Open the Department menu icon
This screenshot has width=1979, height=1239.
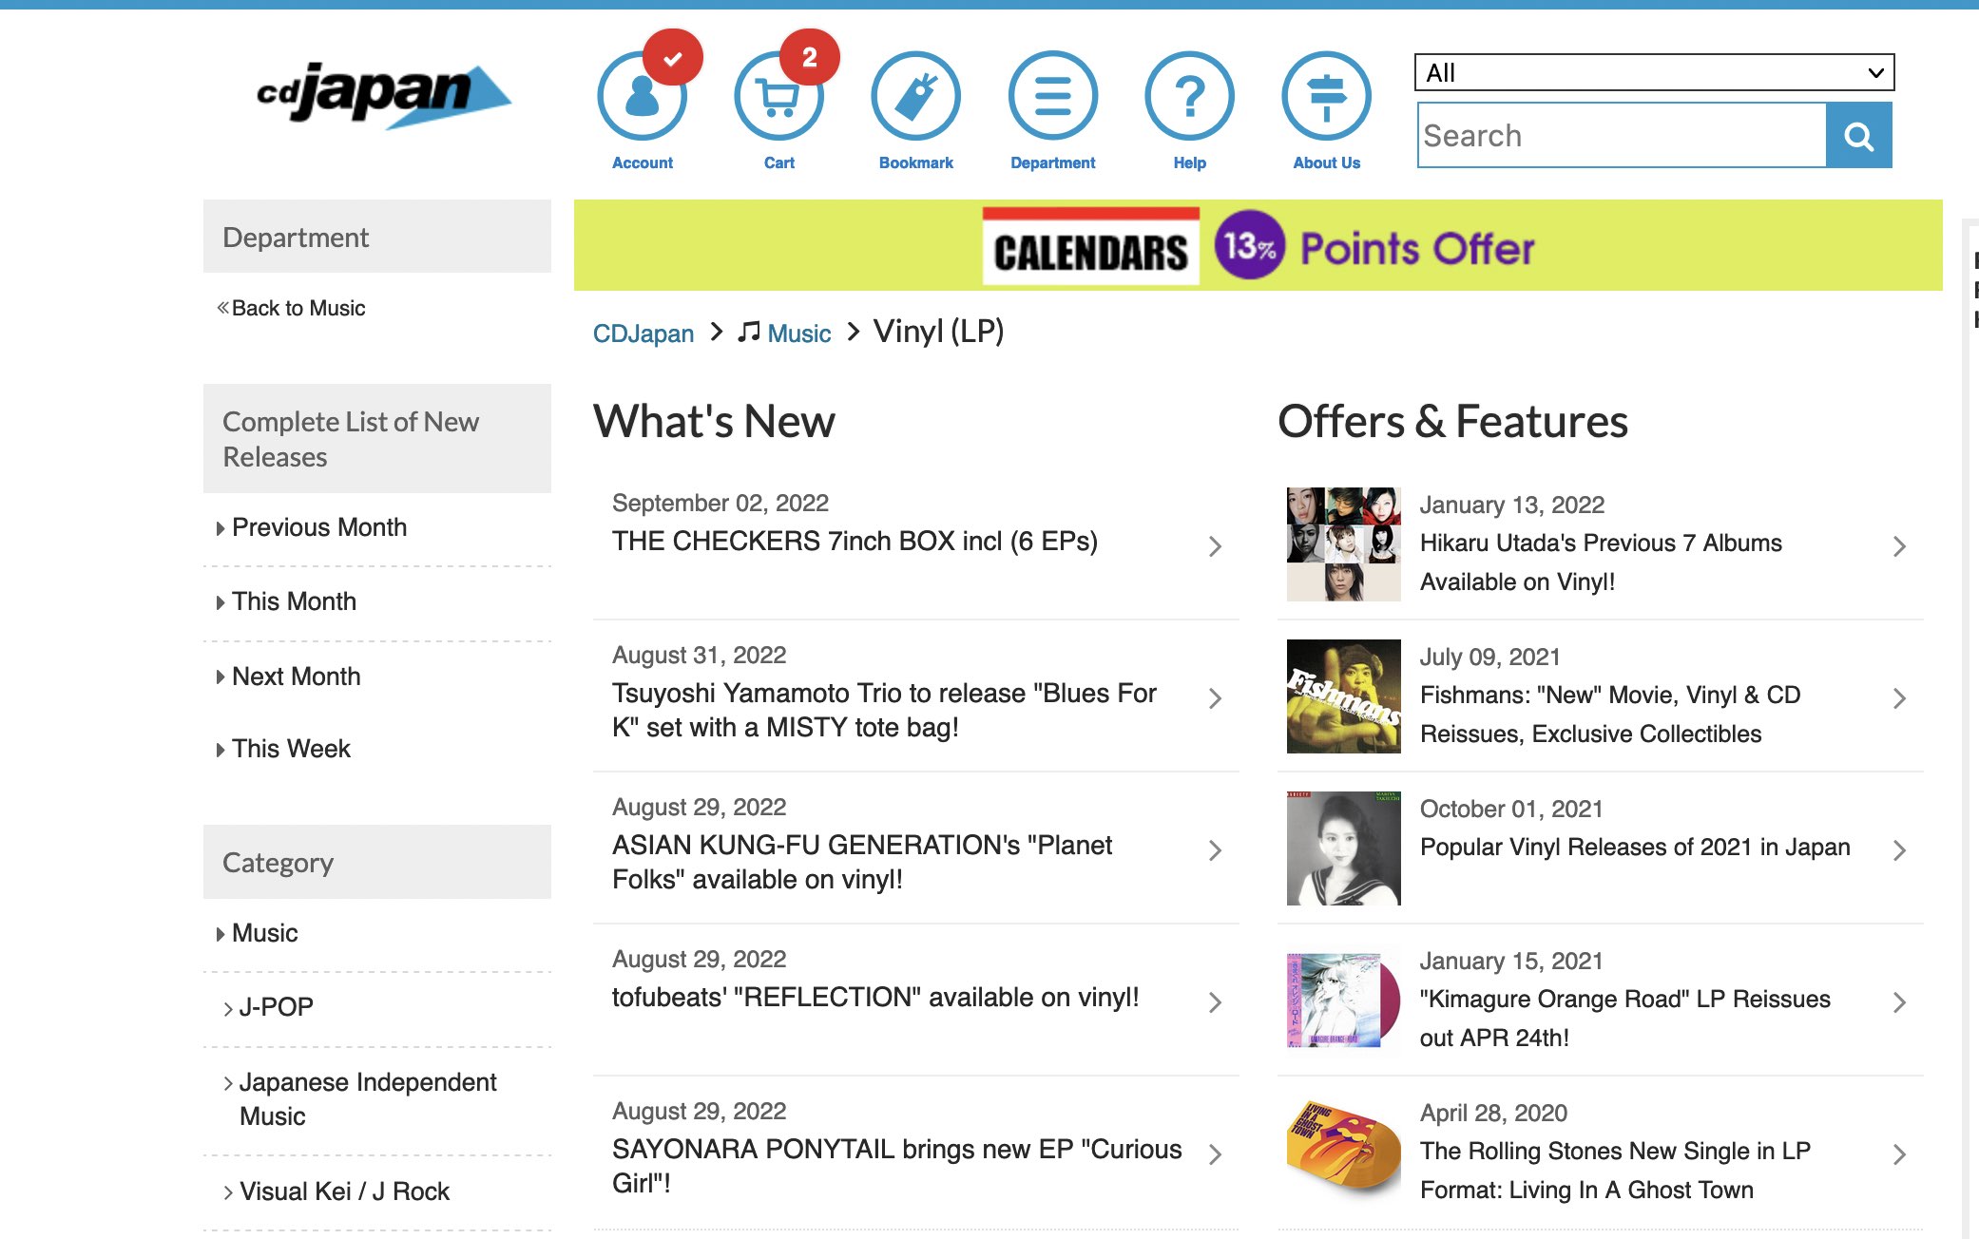pos(1052,97)
